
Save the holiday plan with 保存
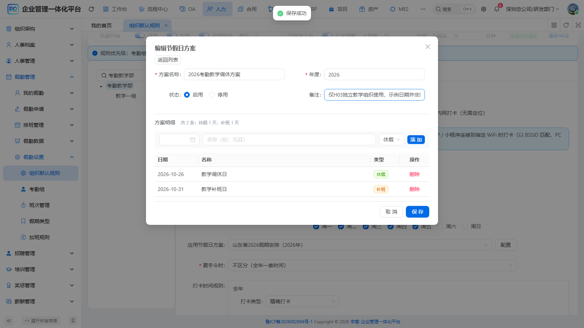coord(418,212)
